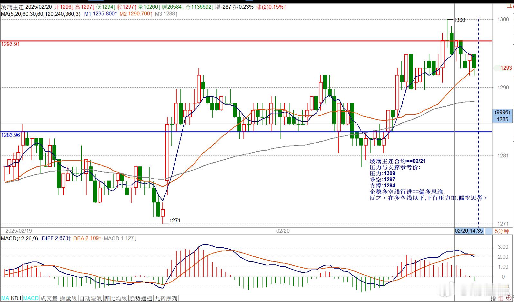Screen dimensions: 514x302
Task: Switch to the 顾比均线 tab
Action: (x=115, y=298)
